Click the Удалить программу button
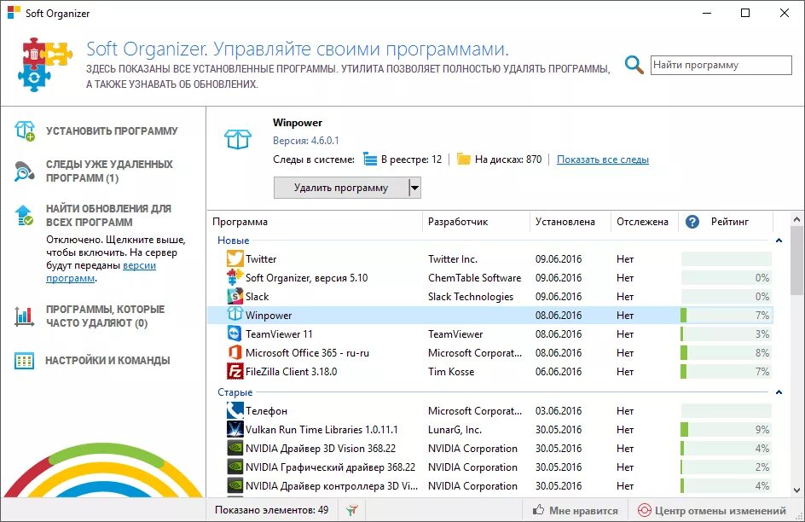 pos(341,188)
